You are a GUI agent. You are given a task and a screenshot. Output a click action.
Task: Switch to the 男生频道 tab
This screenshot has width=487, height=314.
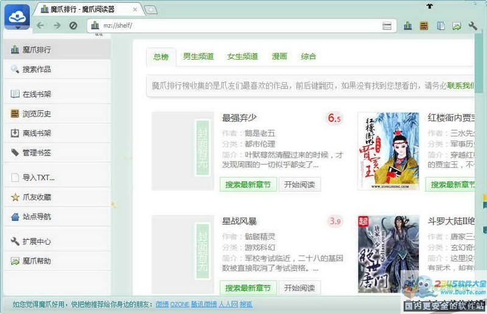(x=198, y=56)
